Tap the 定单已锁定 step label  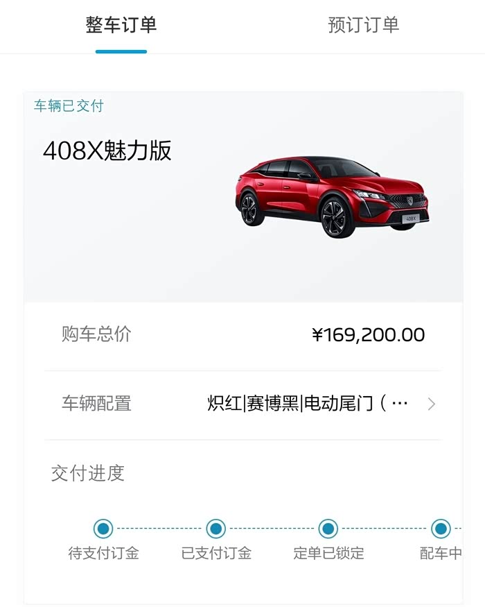coord(328,553)
